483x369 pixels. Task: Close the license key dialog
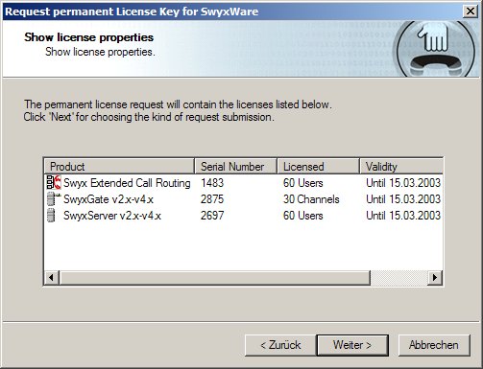[471, 12]
